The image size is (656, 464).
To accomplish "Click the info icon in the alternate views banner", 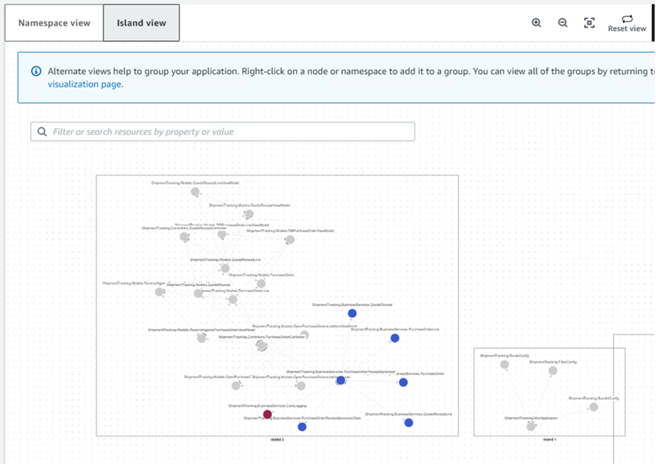I will coord(34,71).
